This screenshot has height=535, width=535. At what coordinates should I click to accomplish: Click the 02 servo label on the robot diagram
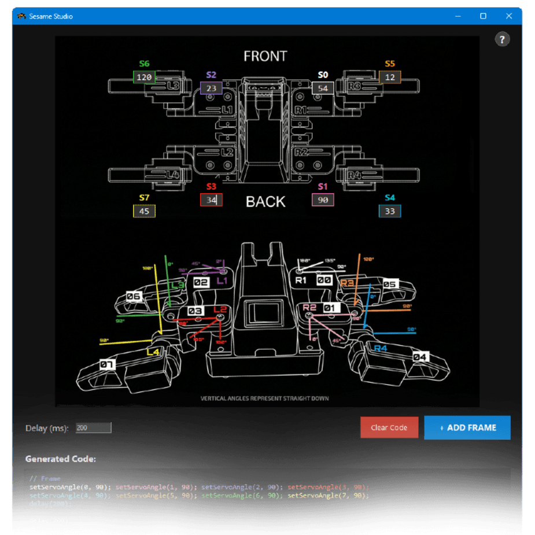tap(201, 282)
